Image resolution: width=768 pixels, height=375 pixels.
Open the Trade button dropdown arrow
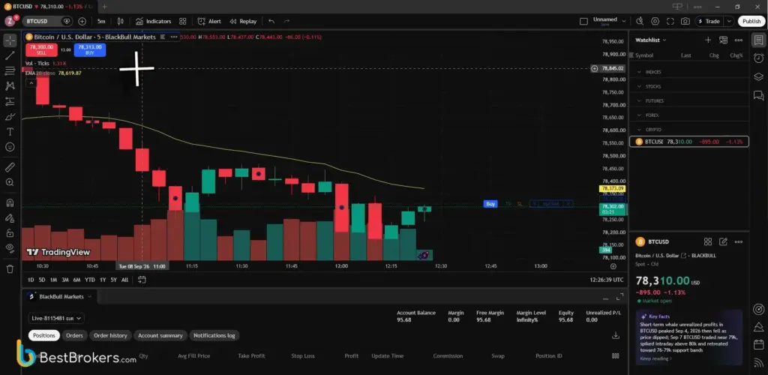coord(730,22)
